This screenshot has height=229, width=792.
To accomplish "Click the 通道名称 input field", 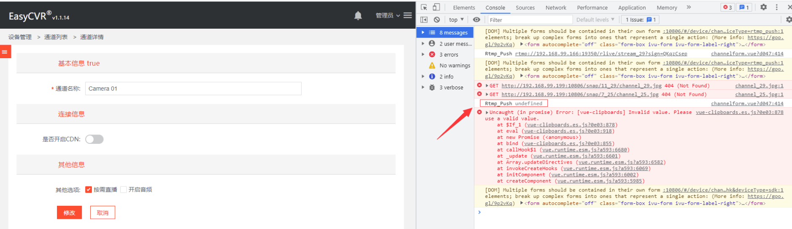I will pos(193,89).
